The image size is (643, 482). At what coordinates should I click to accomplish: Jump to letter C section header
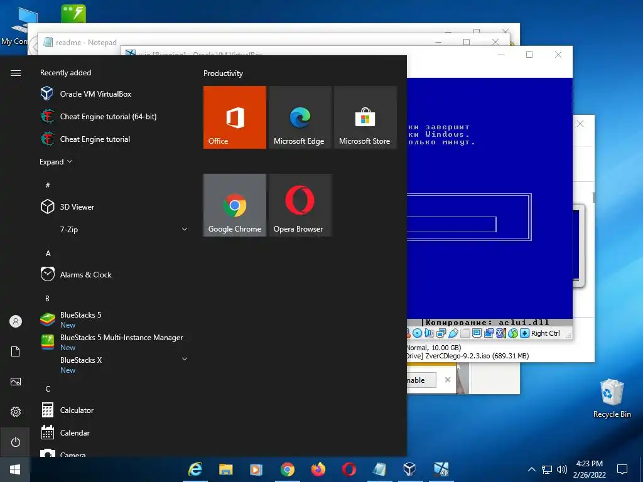point(48,388)
